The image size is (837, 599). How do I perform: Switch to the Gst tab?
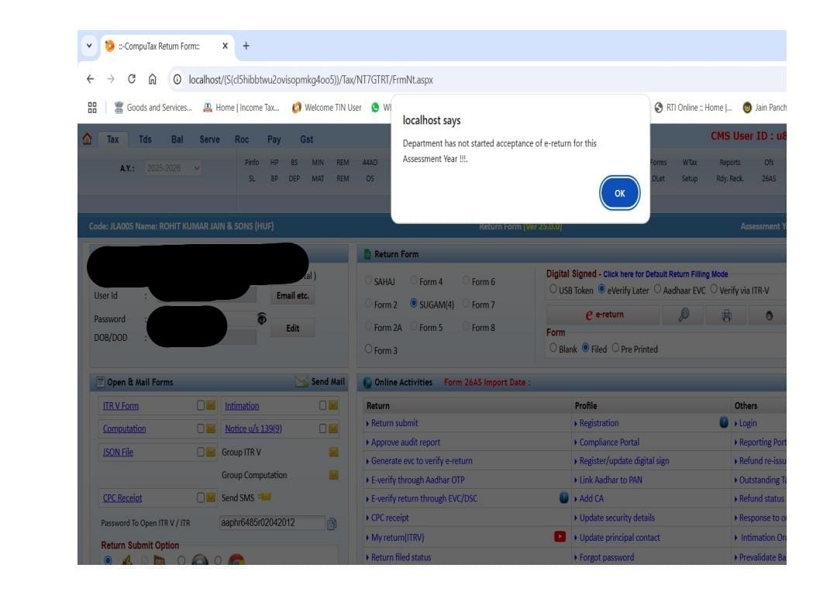[x=306, y=139]
